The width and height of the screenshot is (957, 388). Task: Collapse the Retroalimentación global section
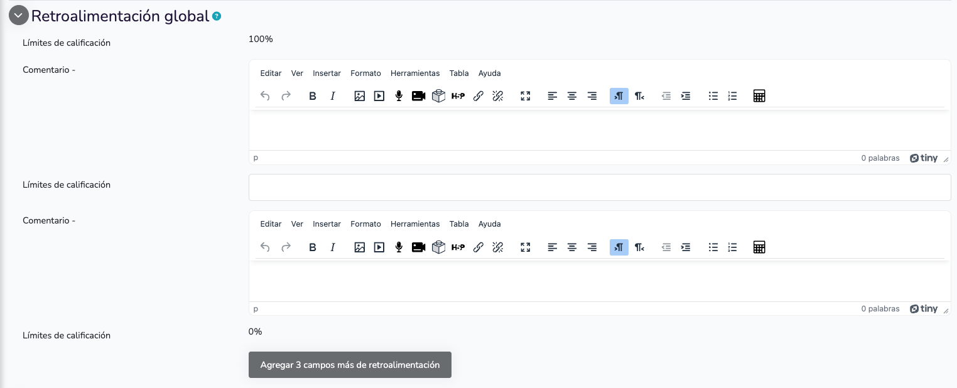pos(18,15)
